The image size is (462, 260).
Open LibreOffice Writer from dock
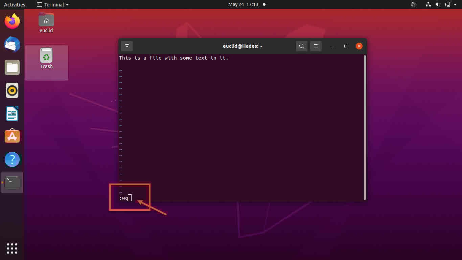pos(12,113)
